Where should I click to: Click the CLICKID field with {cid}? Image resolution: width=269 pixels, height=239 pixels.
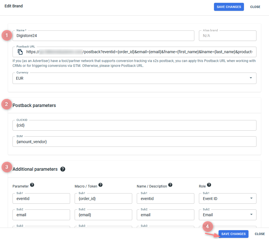[x=134, y=125]
